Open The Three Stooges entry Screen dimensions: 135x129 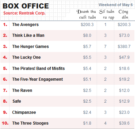coord(30,123)
